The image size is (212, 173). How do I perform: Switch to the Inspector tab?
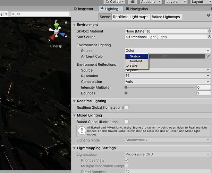[x=84, y=9]
